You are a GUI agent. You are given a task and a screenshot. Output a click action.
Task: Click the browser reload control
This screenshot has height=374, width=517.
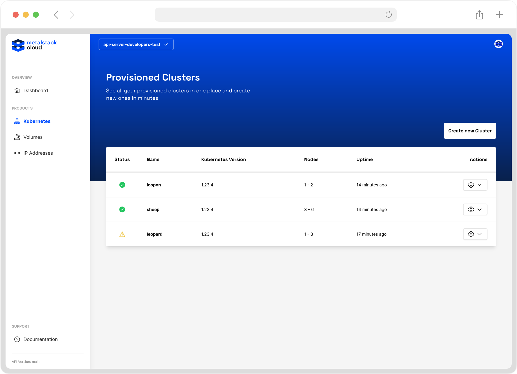coord(388,14)
